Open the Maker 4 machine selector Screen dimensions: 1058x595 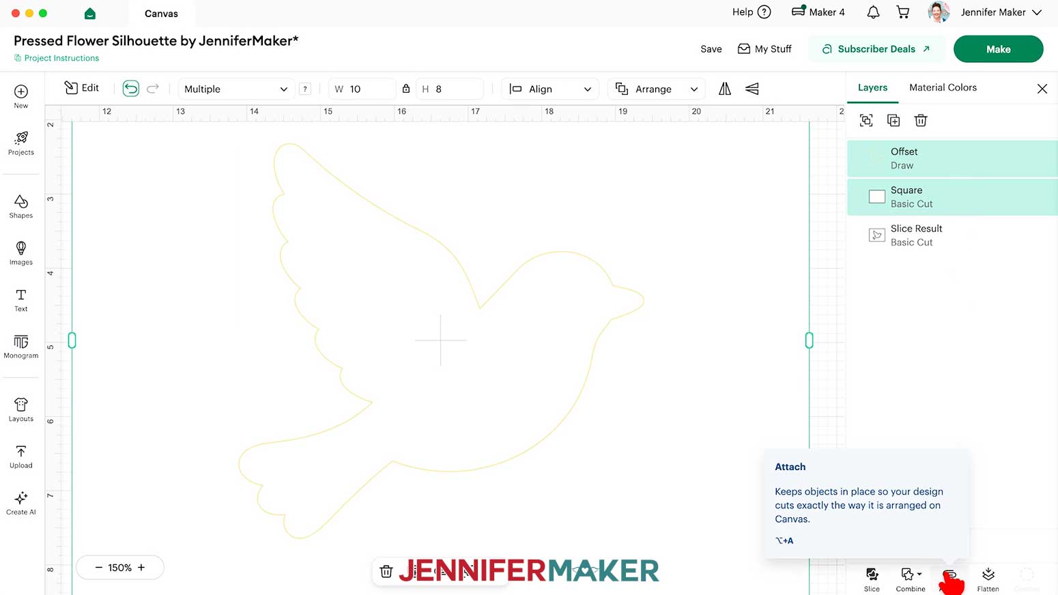[x=818, y=12]
